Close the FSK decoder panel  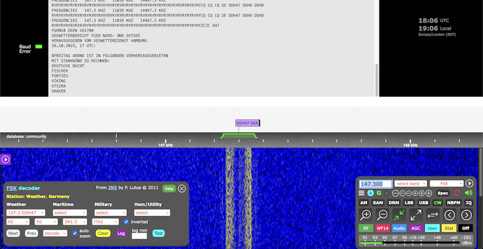pyautogui.click(x=181, y=188)
